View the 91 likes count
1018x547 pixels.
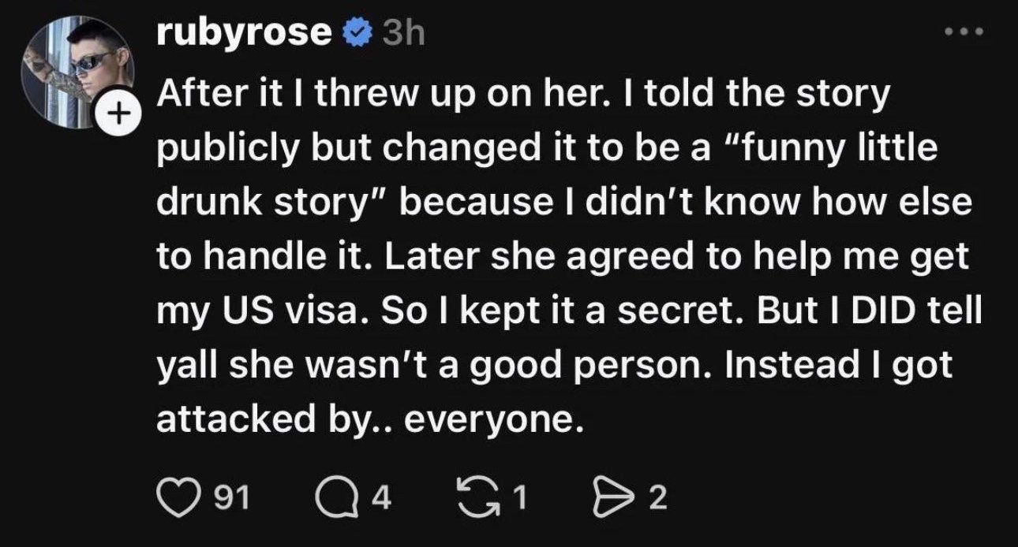pos(234,497)
